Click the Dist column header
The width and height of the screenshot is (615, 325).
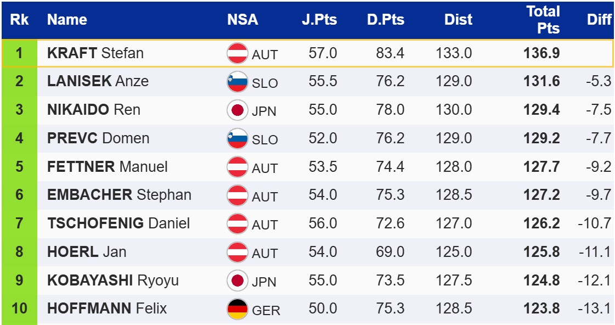click(458, 20)
